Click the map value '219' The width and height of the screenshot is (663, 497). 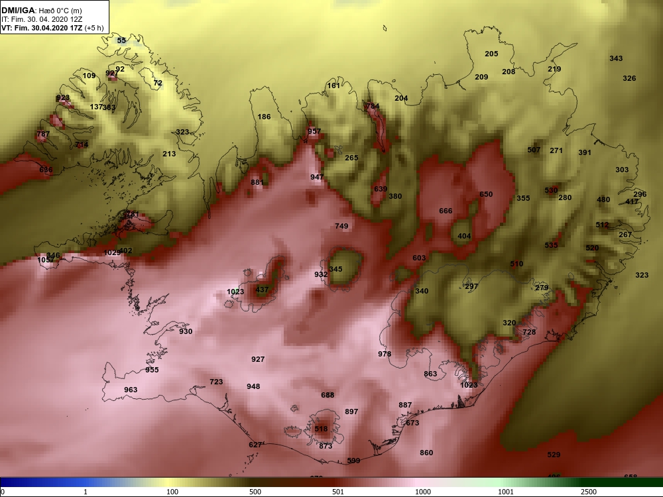point(554,69)
